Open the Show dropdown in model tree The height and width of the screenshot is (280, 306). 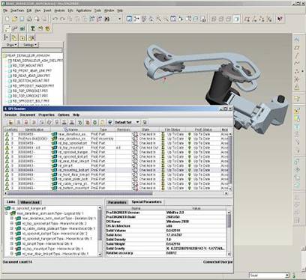point(11,45)
